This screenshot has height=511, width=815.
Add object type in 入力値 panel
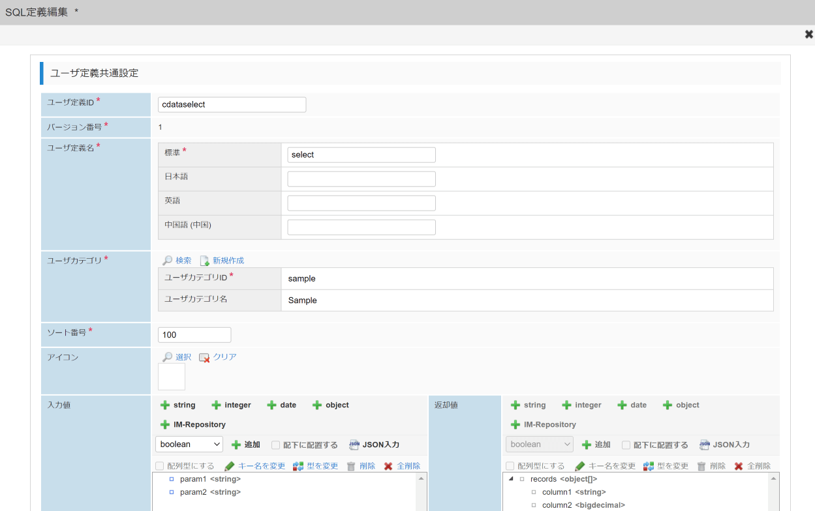pyautogui.click(x=330, y=405)
